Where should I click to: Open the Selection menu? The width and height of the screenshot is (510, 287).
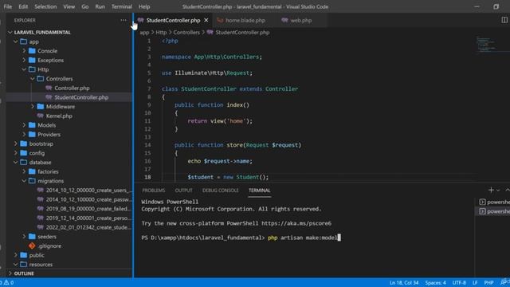tap(45, 6)
